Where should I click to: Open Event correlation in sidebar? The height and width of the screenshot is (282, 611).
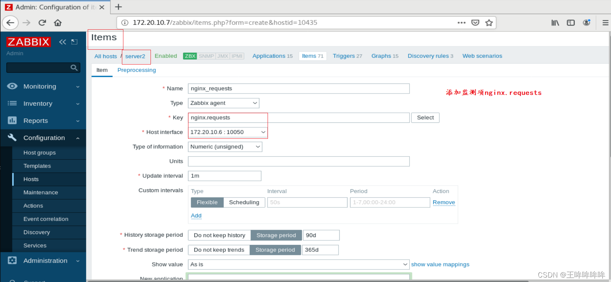coord(46,219)
